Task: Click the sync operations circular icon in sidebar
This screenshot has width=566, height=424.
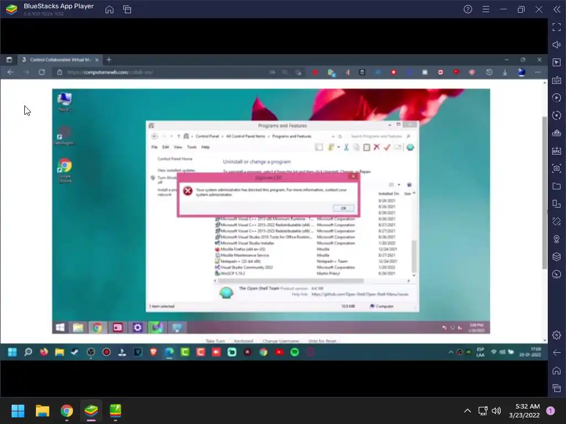Action: (556, 115)
